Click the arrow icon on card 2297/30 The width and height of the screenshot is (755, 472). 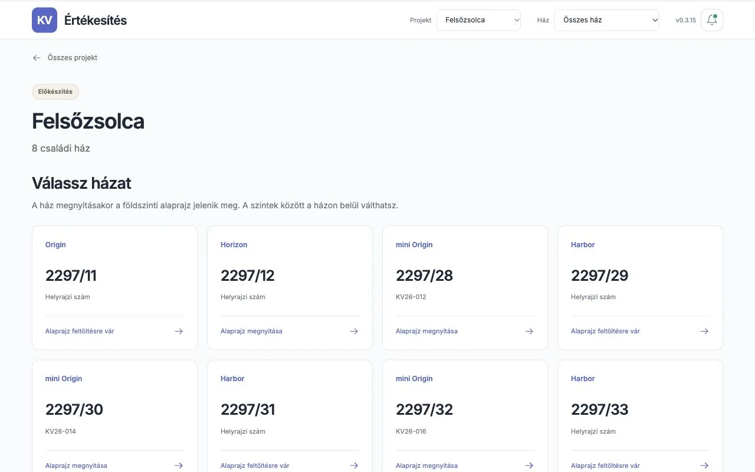(179, 466)
